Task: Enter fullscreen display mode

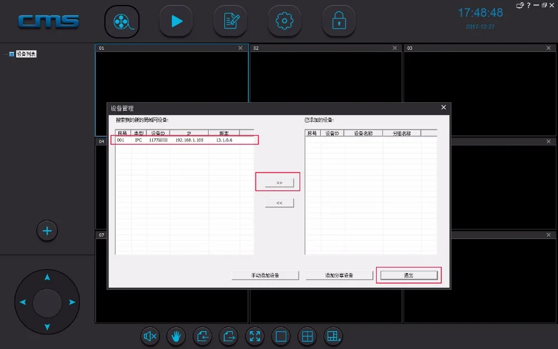Action: tap(255, 336)
